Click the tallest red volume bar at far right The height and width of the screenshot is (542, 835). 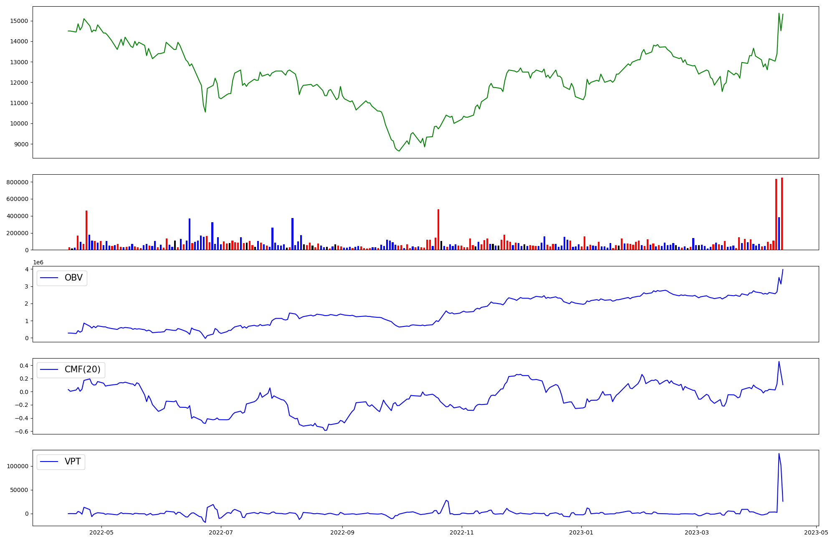click(782, 213)
